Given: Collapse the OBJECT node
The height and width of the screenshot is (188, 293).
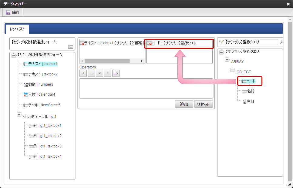Looking at the screenshot, I should (x=232, y=70).
